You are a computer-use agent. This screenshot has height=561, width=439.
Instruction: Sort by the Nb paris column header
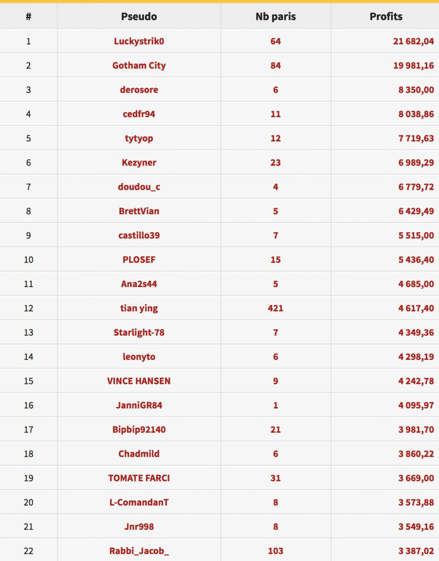(x=276, y=17)
